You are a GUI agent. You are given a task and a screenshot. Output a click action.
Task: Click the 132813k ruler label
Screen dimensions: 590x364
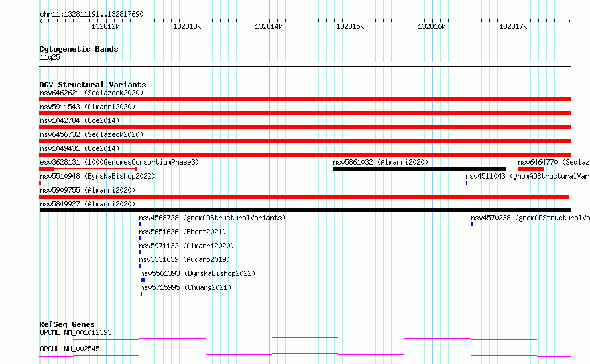coord(187,26)
